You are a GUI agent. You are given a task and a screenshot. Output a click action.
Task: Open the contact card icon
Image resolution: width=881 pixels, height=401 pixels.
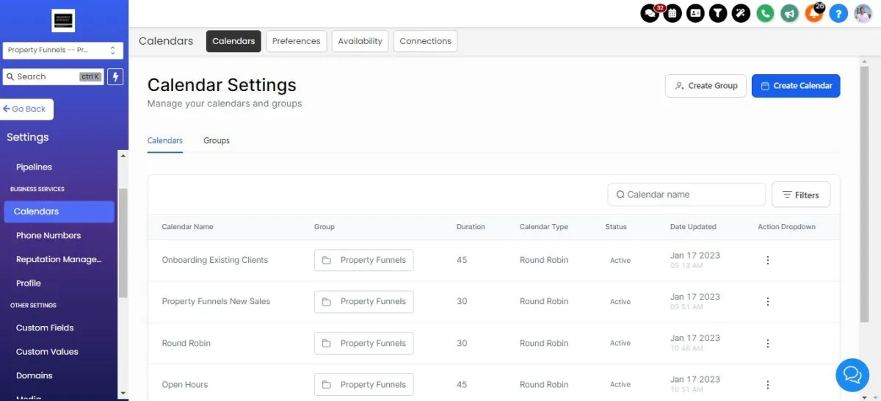coord(695,13)
